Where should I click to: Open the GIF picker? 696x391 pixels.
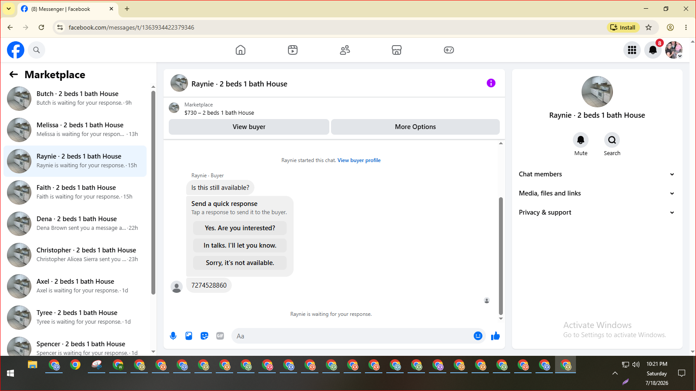220,336
